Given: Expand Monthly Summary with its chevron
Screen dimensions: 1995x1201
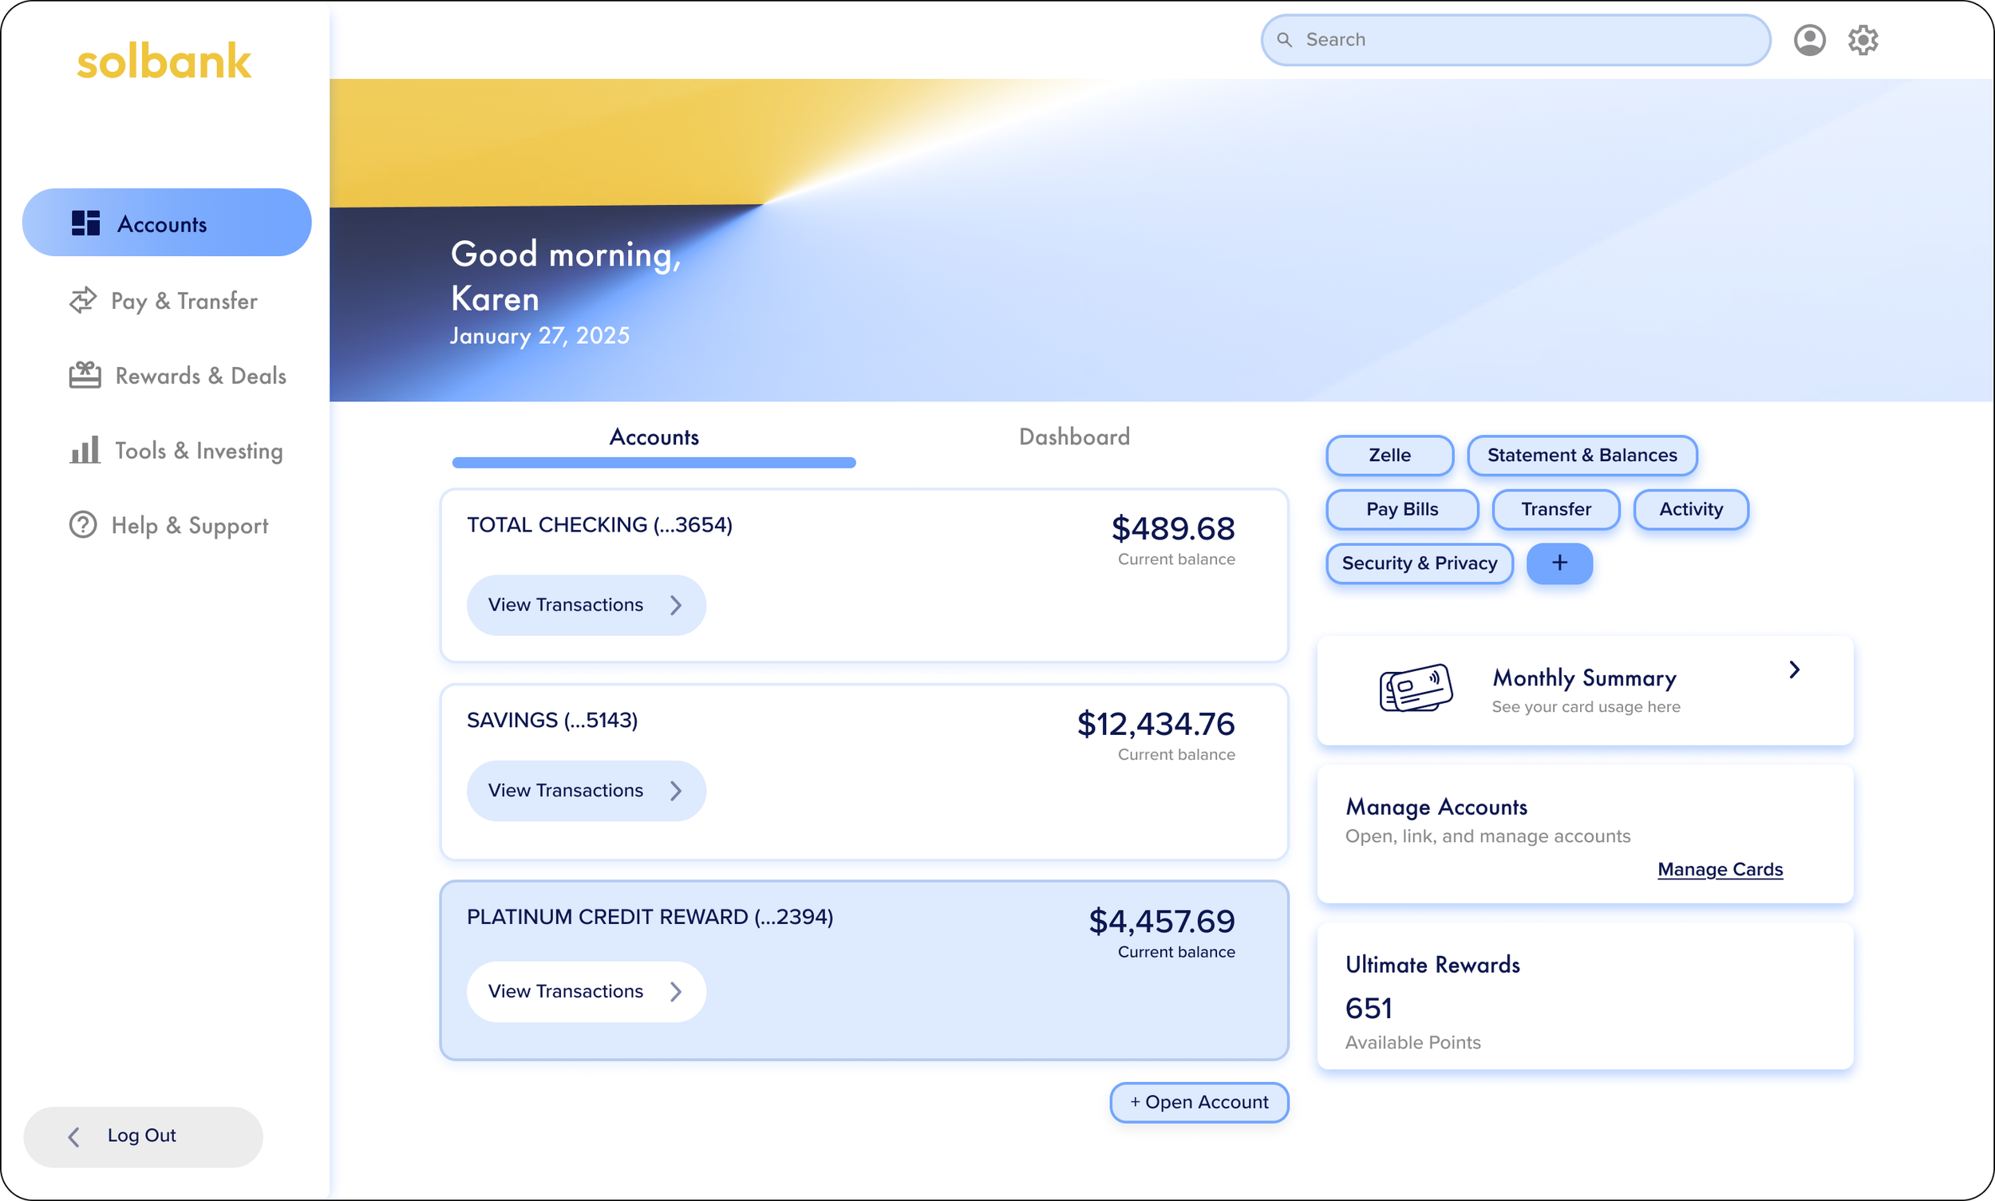Looking at the screenshot, I should tap(1793, 670).
